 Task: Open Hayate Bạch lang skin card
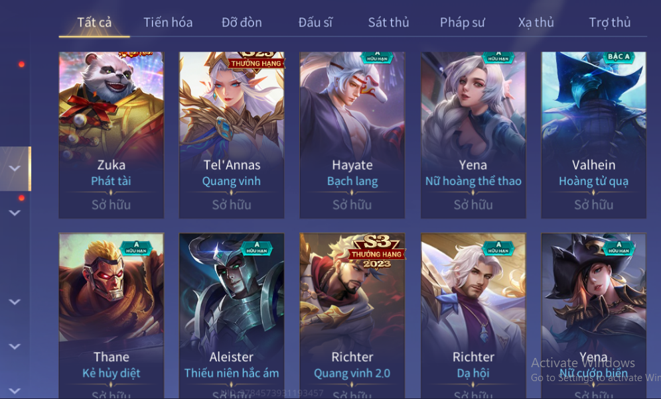tap(352, 135)
